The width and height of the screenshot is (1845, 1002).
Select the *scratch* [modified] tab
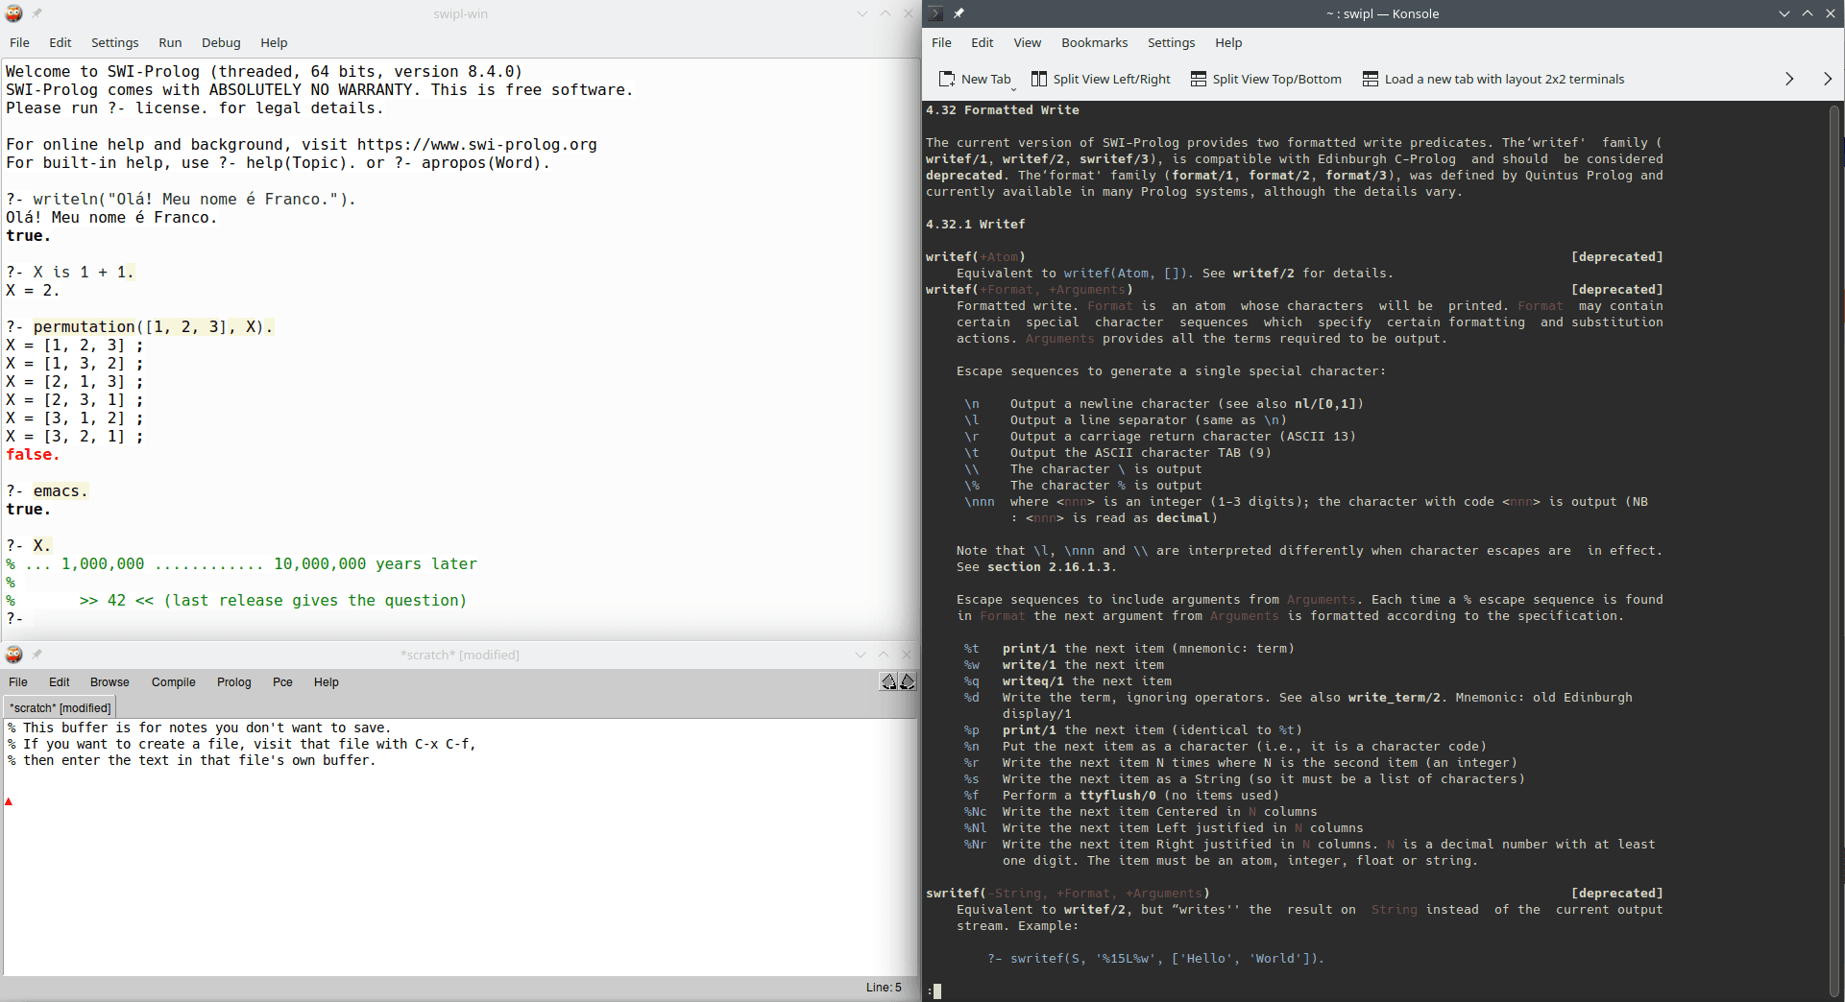[x=60, y=707]
